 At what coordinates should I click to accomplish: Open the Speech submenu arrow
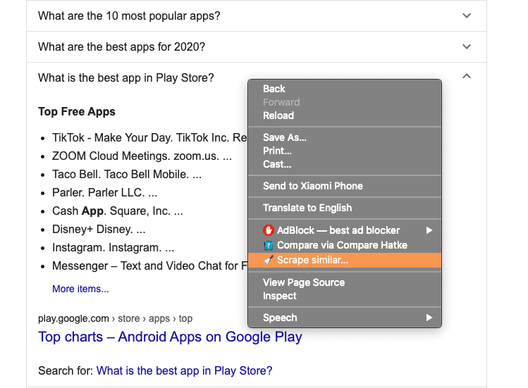429,318
